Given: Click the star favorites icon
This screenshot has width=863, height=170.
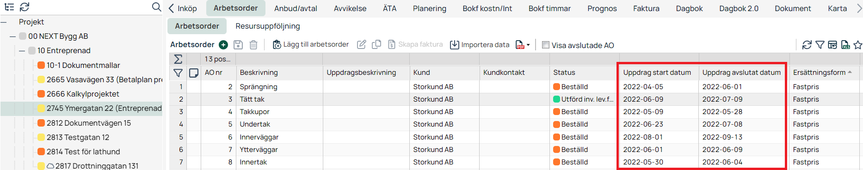Looking at the screenshot, I should pos(858,45).
